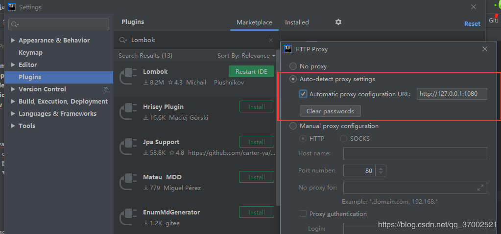Image resolution: width=501 pixels, height=234 pixels.
Task: Install the Hrisey Plugin
Action: 257,106
